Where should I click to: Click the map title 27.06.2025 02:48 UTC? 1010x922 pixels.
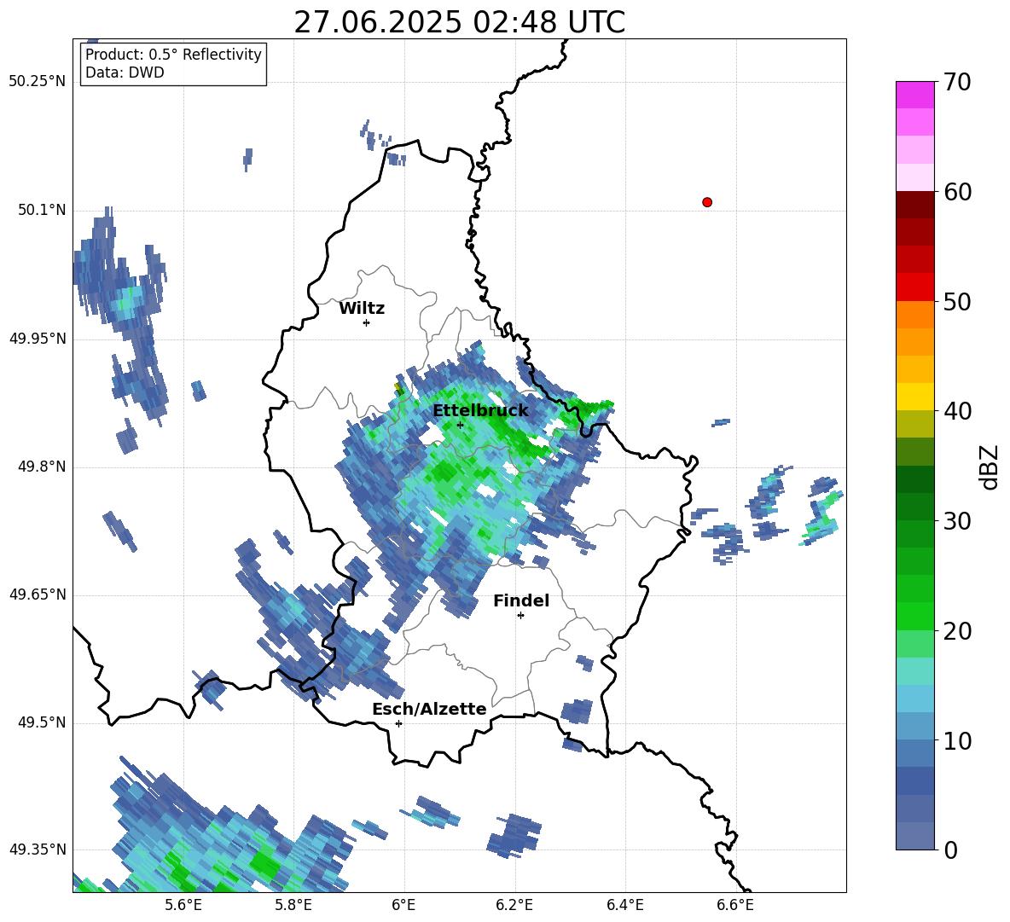[459, 22]
